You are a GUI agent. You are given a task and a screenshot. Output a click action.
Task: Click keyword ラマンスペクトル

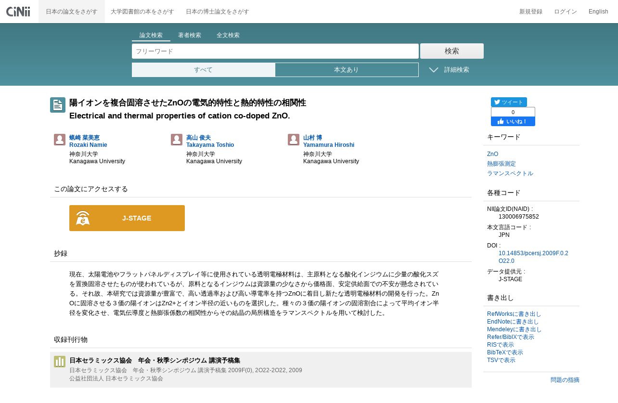point(510,173)
